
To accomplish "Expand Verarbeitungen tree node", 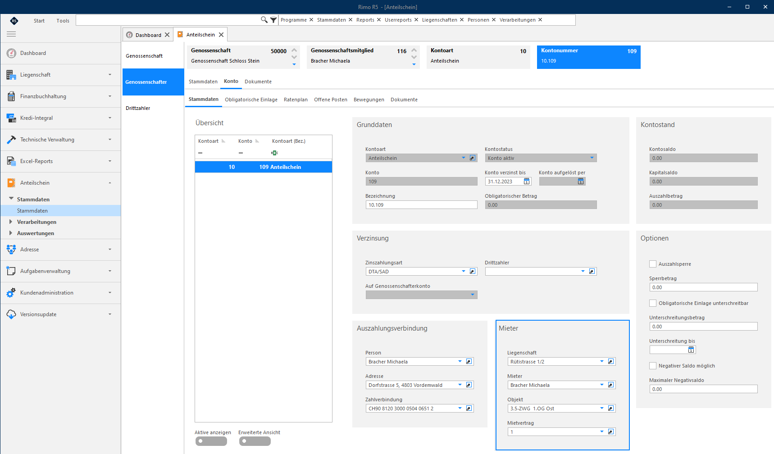I will point(11,222).
